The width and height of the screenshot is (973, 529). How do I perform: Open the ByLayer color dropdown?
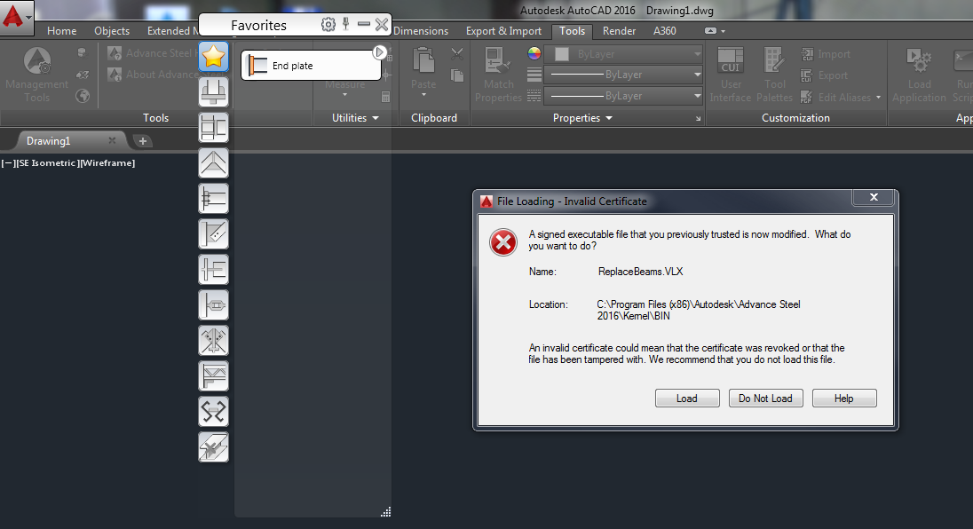click(x=698, y=54)
